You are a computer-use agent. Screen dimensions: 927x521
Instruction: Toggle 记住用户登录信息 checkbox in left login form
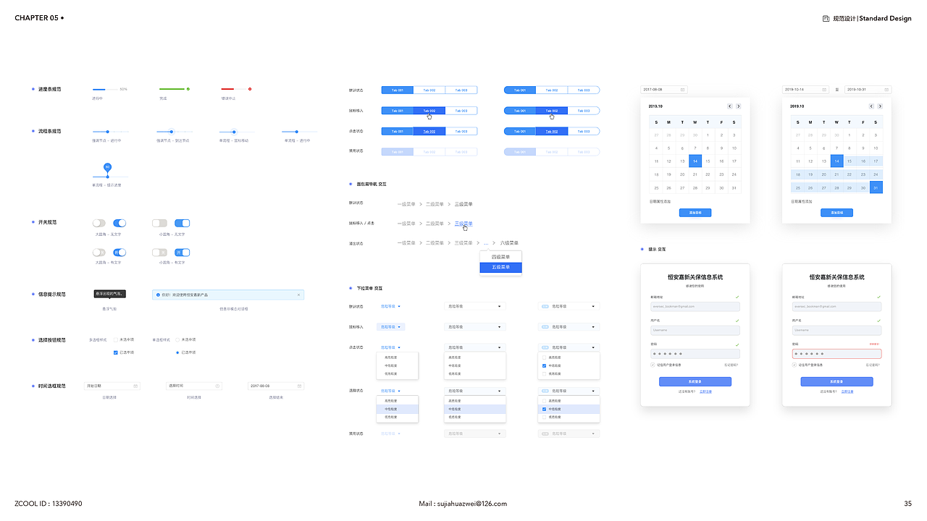[653, 365]
